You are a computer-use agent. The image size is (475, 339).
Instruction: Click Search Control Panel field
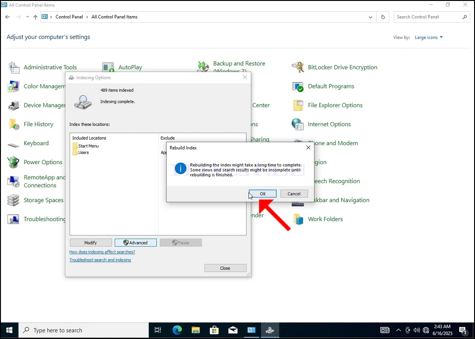[x=432, y=17]
